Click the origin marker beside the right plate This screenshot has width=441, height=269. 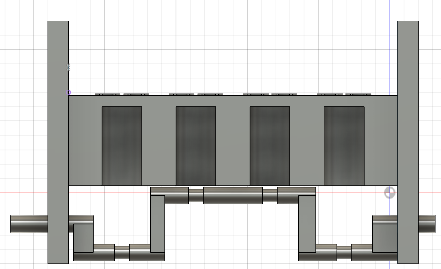click(390, 193)
